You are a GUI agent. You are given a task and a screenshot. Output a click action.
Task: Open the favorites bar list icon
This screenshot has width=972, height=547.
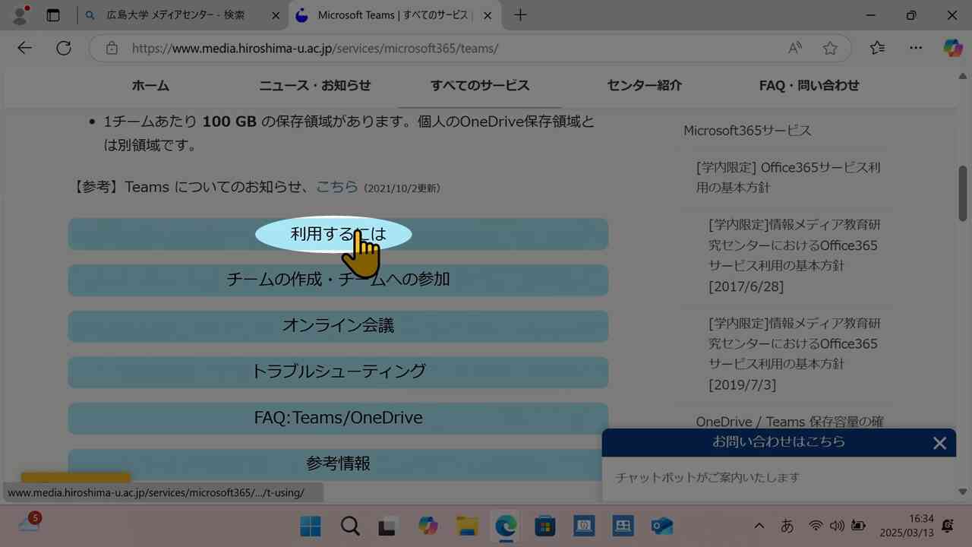(877, 48)
